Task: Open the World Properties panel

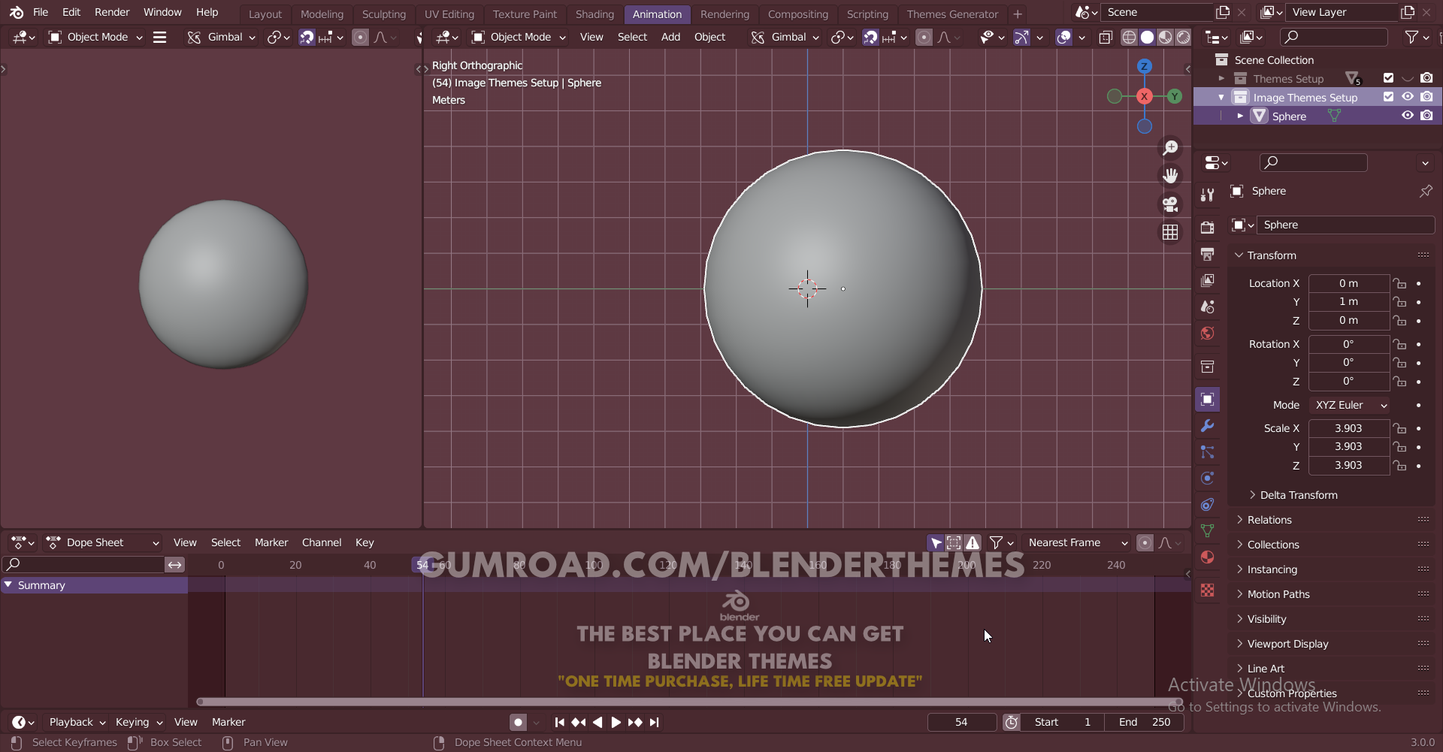Action: [1208, 334]
